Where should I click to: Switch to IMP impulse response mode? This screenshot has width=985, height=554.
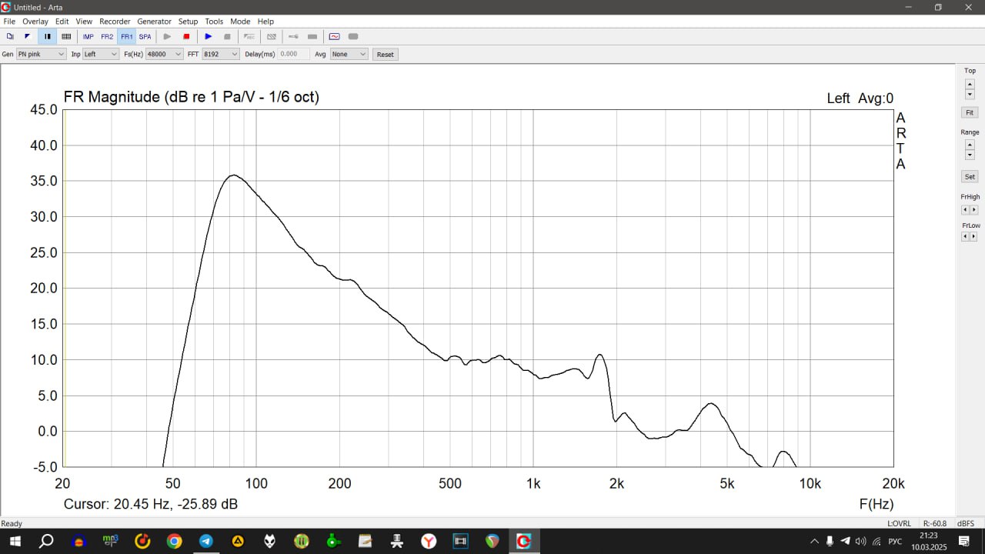(88, 36)
